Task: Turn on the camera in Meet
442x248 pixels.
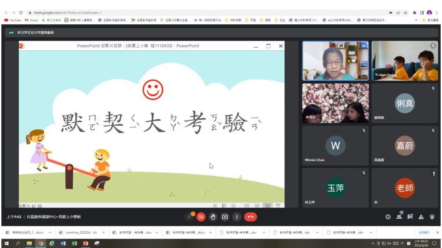Action: [201, 217]
